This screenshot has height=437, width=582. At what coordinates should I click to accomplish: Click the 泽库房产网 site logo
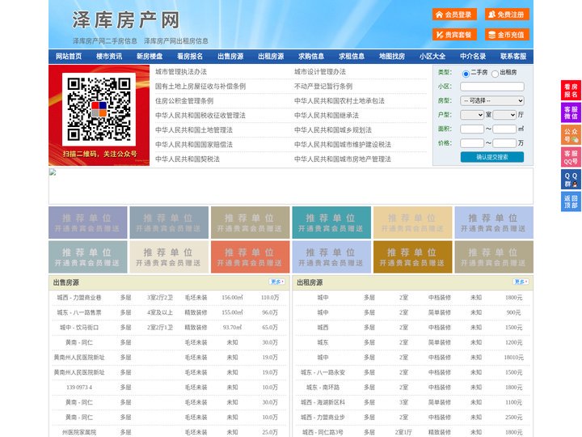click(126, 20)
